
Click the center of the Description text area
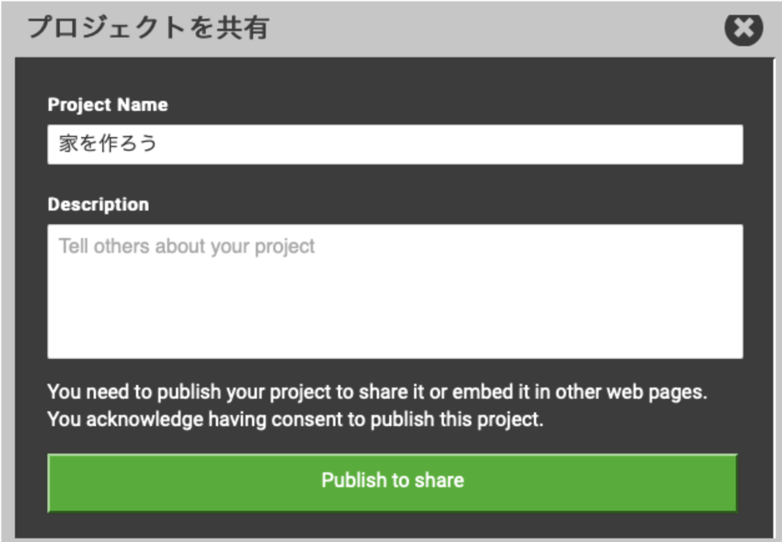[x=395, y=291]
